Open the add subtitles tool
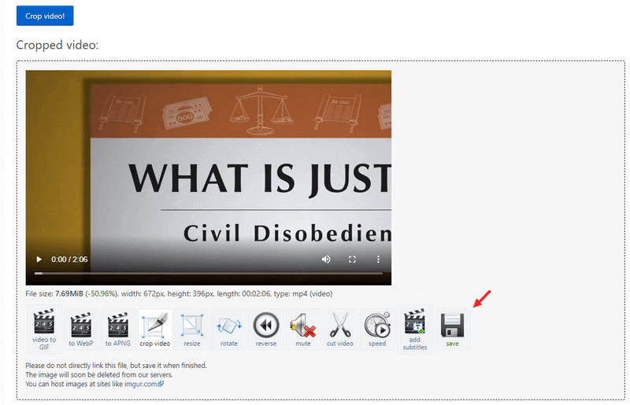Image resolution: width=630 pixels, height=405 pixels. pos(415,330)
